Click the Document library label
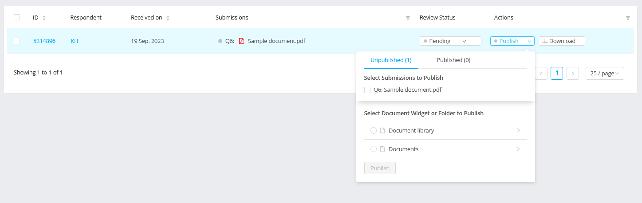Viewport: 642px width, 203px height. 411,131
